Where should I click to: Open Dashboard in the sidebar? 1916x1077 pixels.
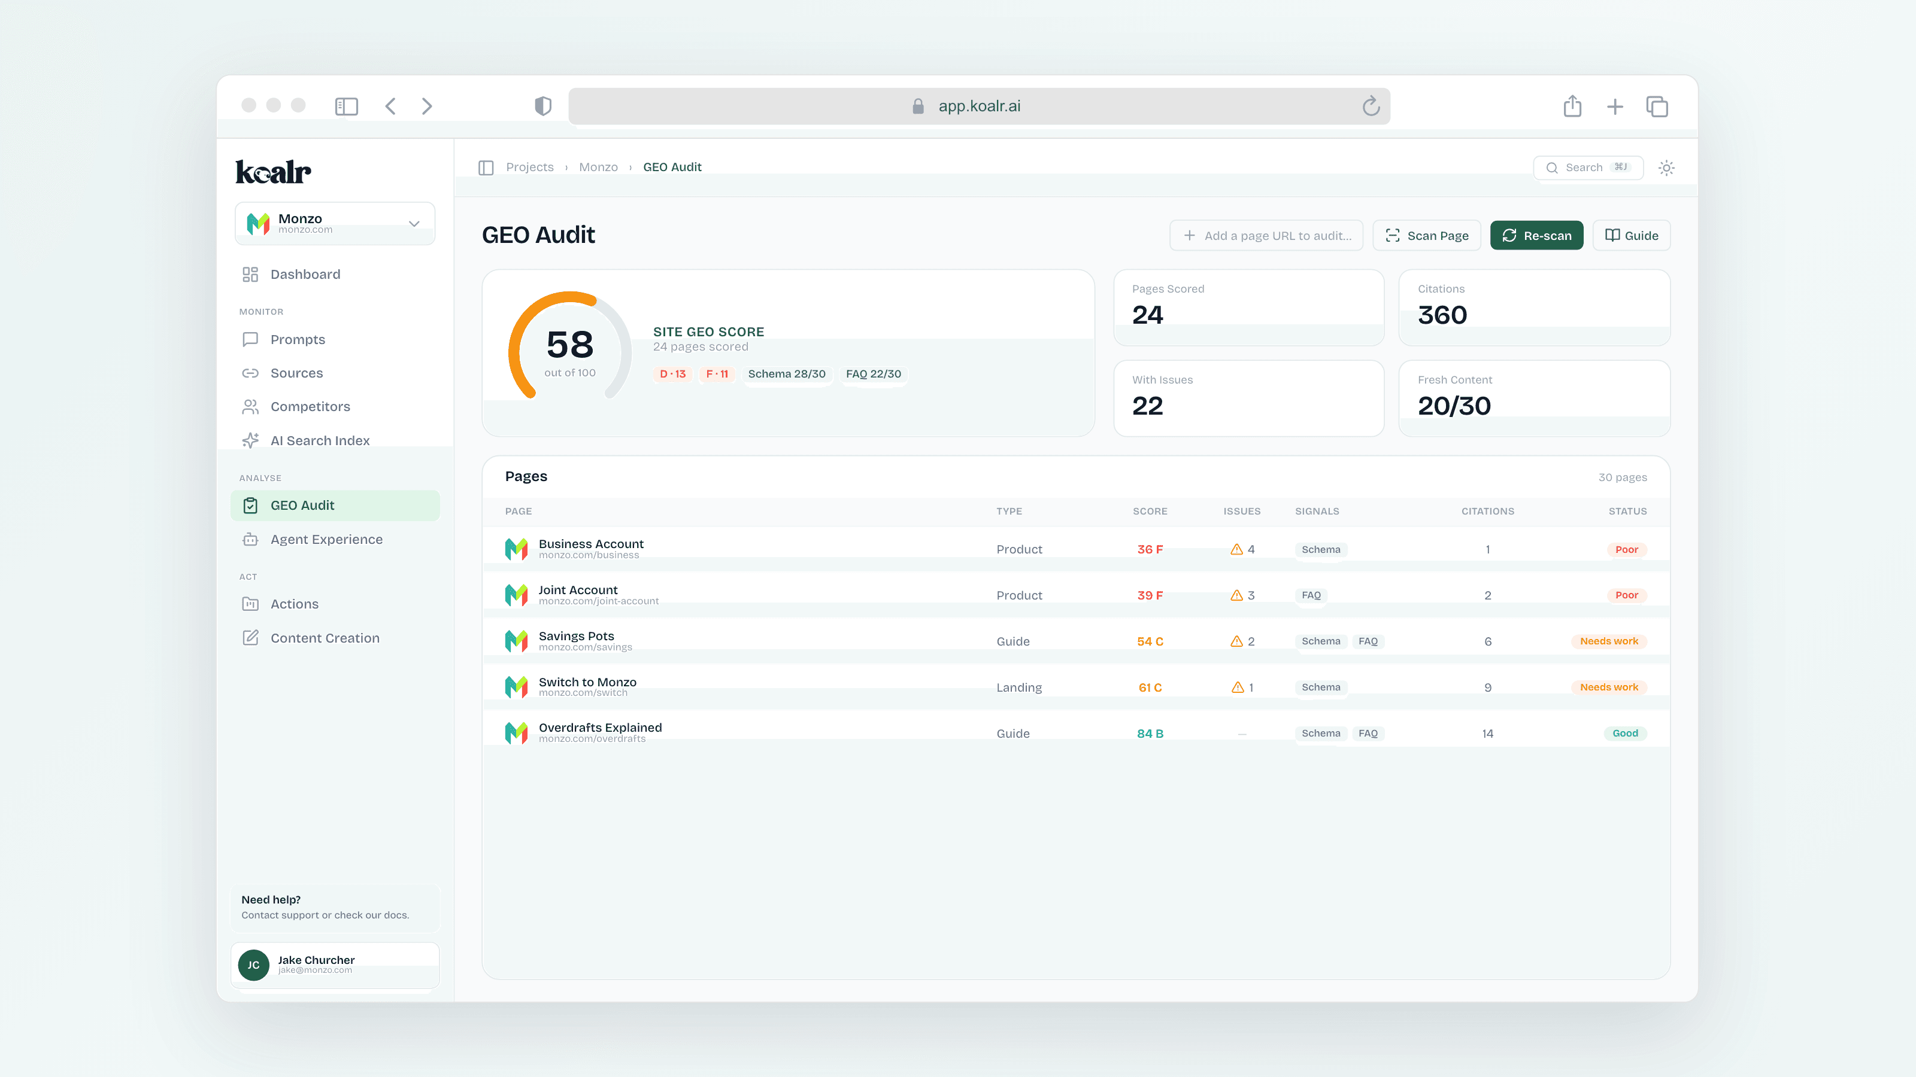pos(335,274)
